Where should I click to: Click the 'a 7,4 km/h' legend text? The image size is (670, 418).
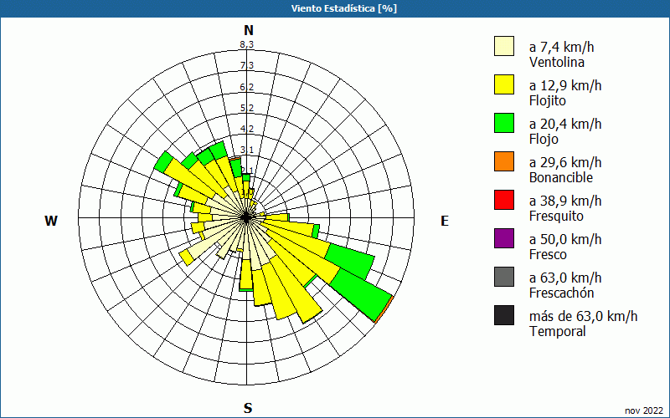561,47
